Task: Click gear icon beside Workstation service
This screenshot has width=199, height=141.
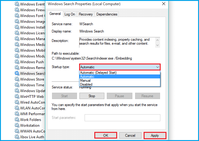Action: point(17,125)
